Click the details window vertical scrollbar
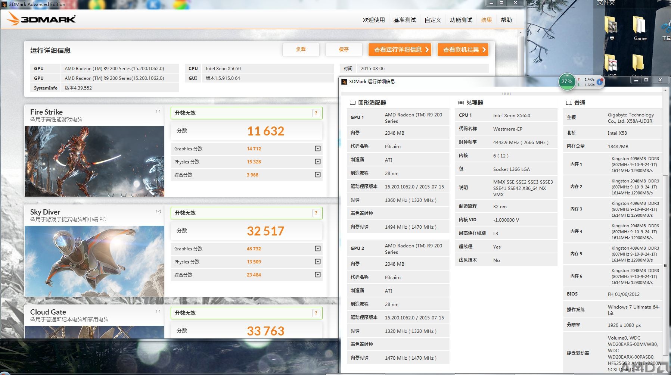The image size is (671, 375). (665, 265)
